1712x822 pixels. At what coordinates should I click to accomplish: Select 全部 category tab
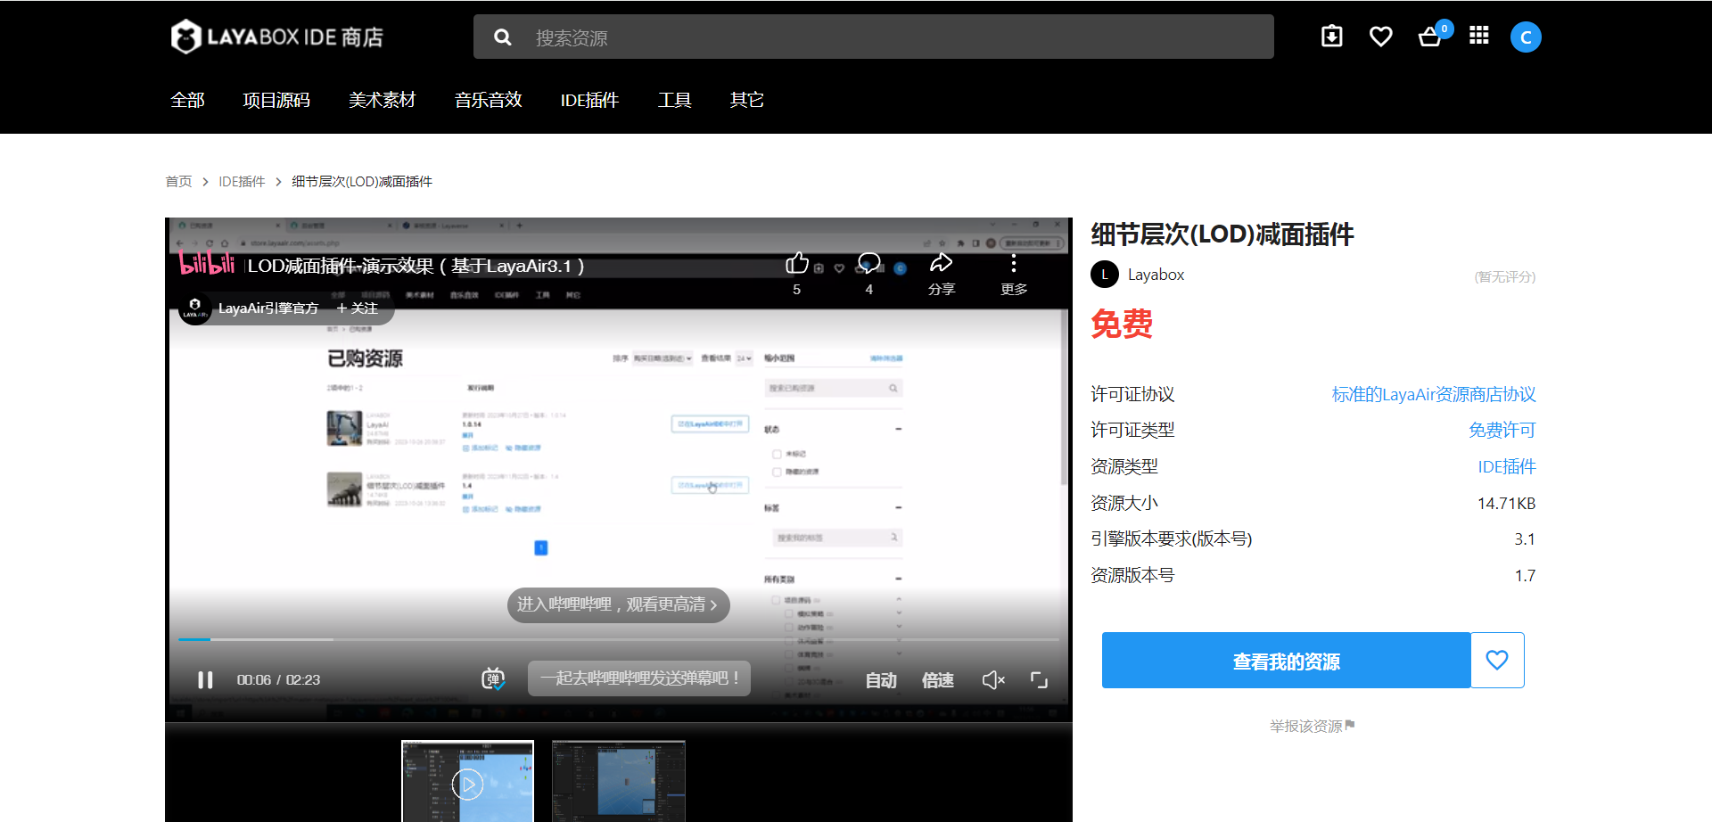point(187,100)
